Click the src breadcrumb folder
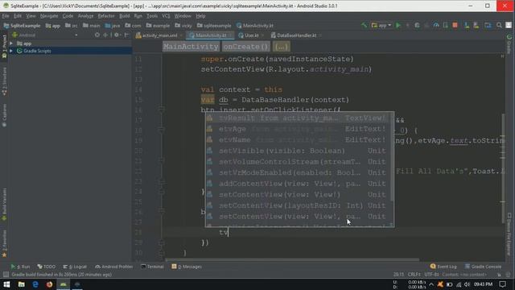This screenshot has height=290, width=515. [x=72, y=26]
